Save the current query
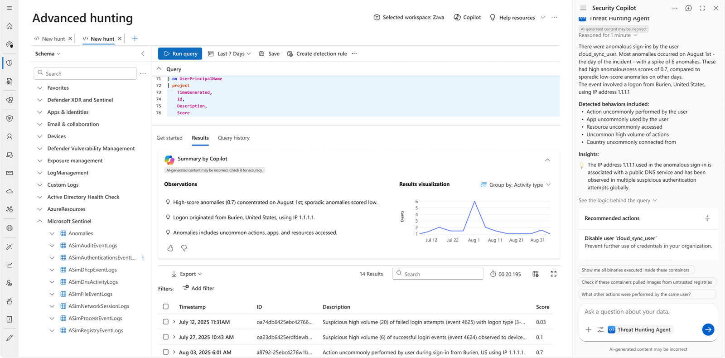Image resolution: width=725 pixels, height=358 pixels. (x=269, y=53)
